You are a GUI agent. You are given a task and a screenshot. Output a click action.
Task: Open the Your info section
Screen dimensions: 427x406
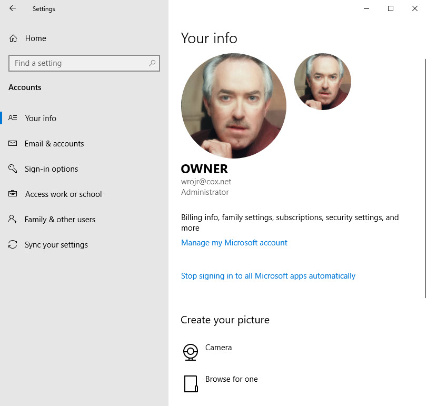41,118
